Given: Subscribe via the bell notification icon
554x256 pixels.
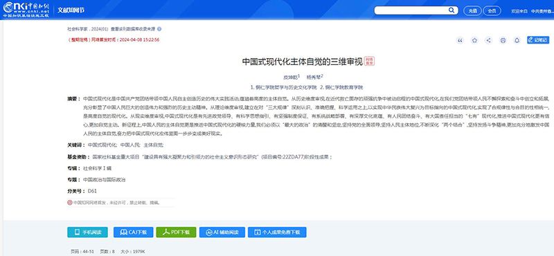Looking at the screenshot, I should tap(517, 40).
